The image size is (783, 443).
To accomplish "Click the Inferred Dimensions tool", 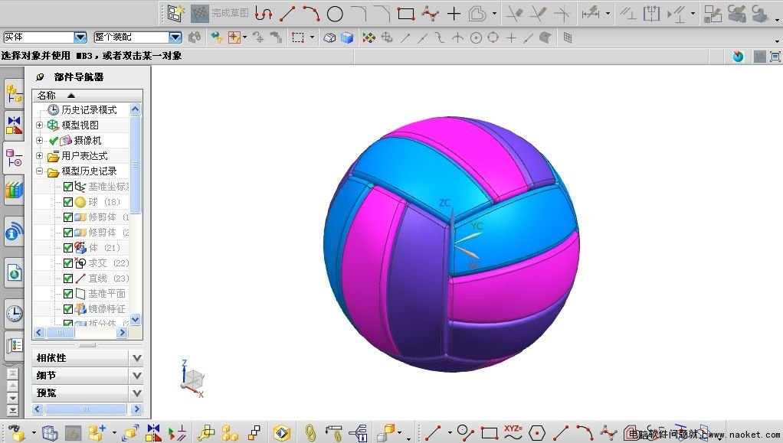I will coord(591,14).
